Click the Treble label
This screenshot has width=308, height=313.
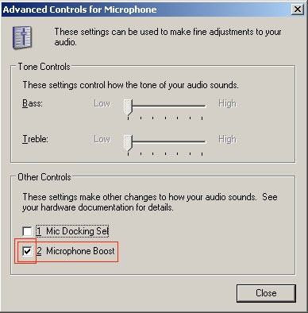35,139
